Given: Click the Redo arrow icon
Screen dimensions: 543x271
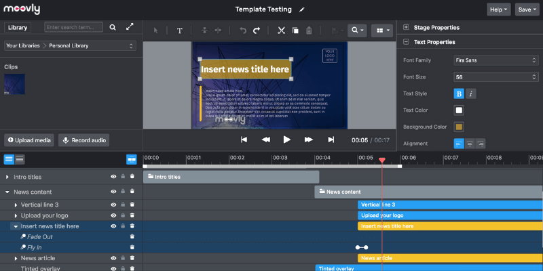Looking at the screenshot, I should click(257, 30).
